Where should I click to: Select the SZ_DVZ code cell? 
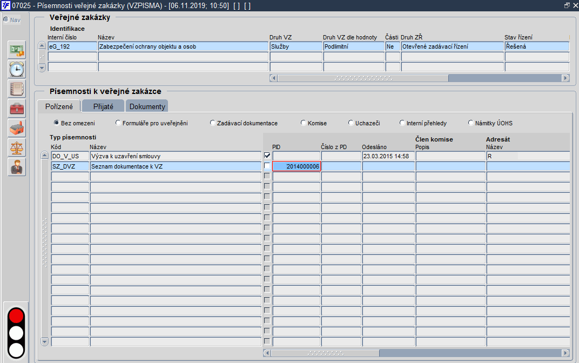click(x=70, y=166)
